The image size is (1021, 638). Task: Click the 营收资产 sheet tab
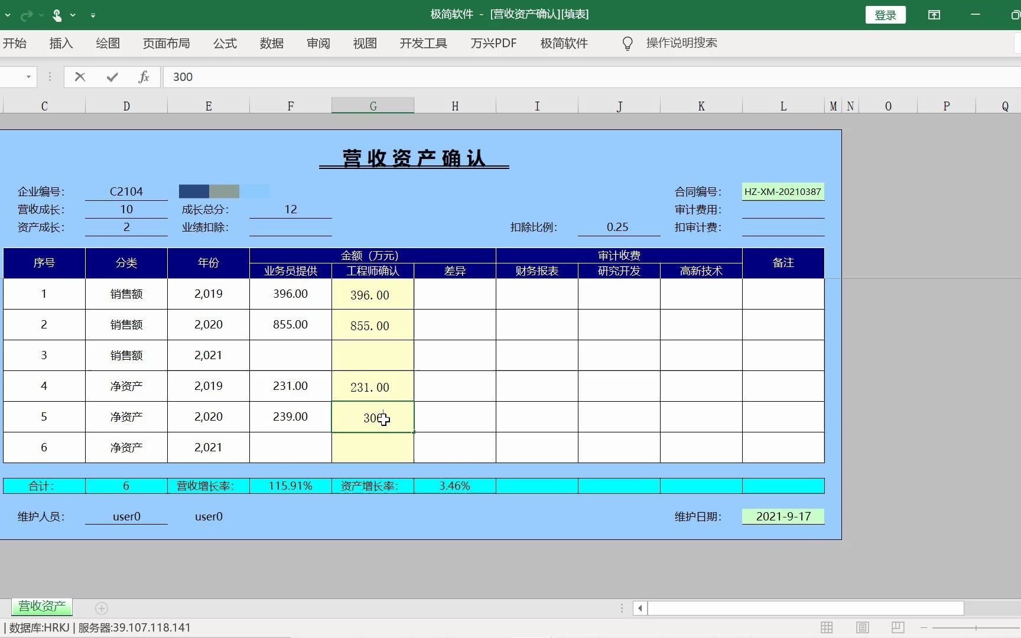(42, 606)
